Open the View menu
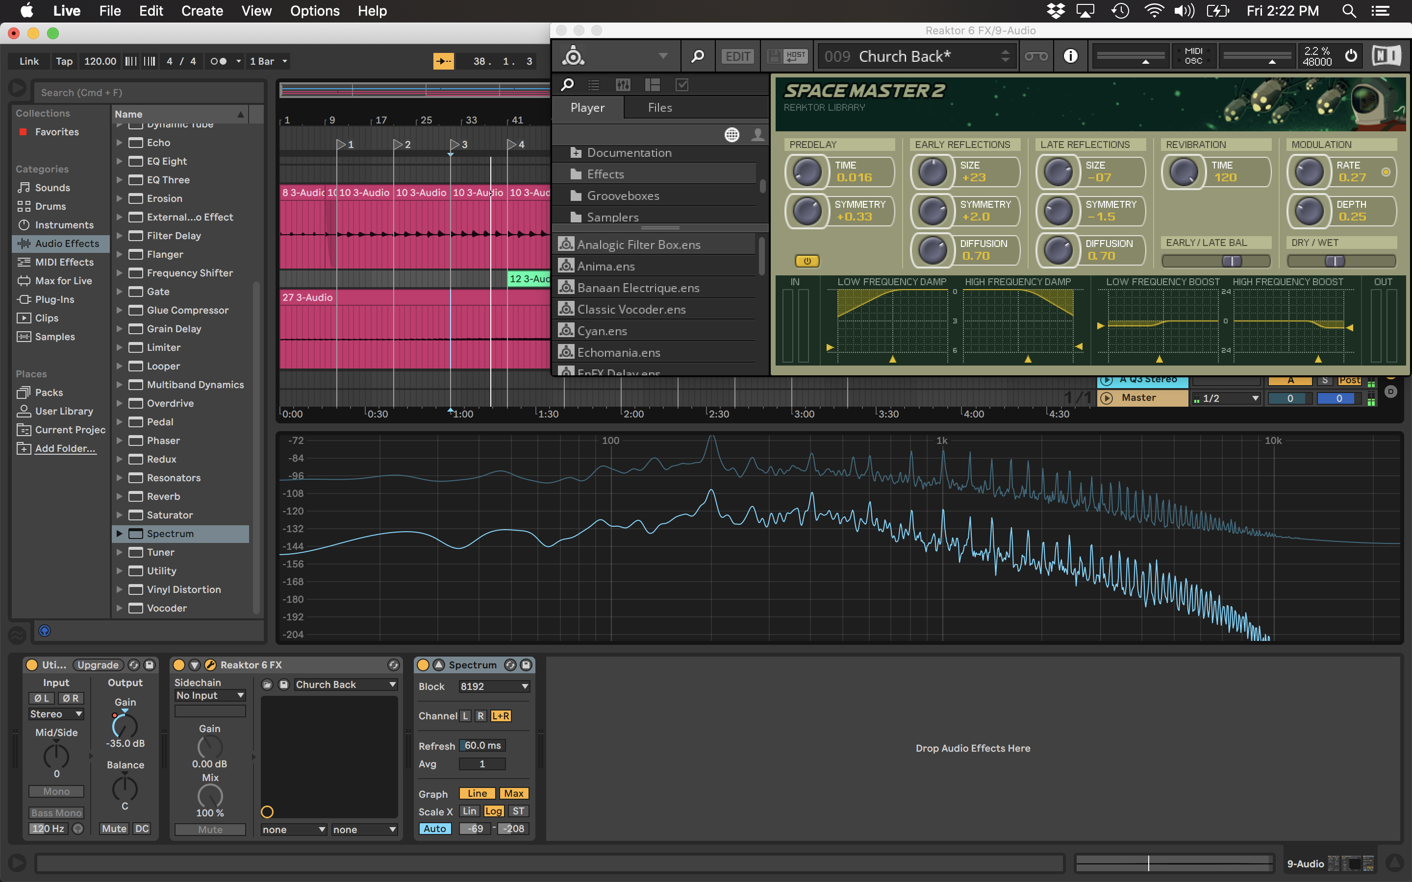 [256, 11]
